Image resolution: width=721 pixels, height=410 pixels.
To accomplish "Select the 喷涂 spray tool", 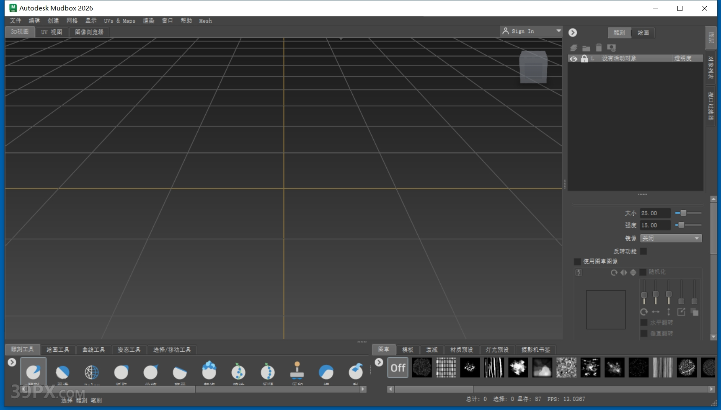I will pos(239,372).
